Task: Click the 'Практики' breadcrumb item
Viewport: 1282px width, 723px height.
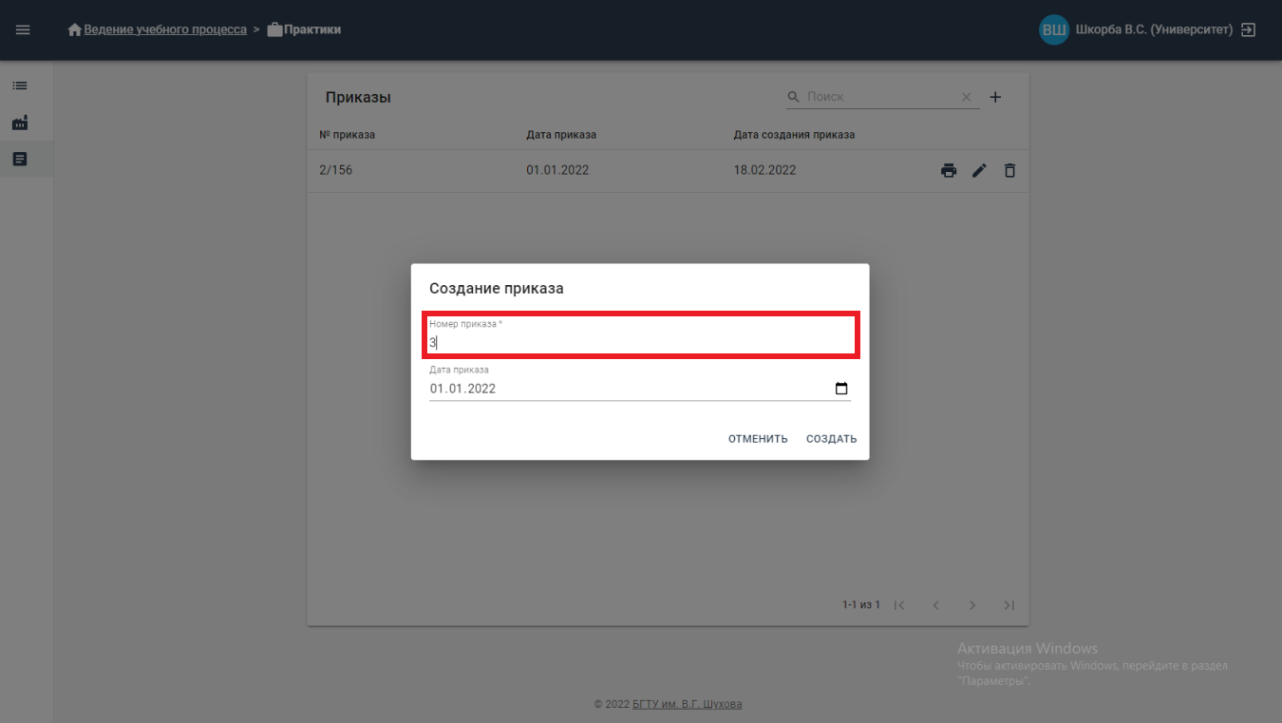Action: pos(312,29)
